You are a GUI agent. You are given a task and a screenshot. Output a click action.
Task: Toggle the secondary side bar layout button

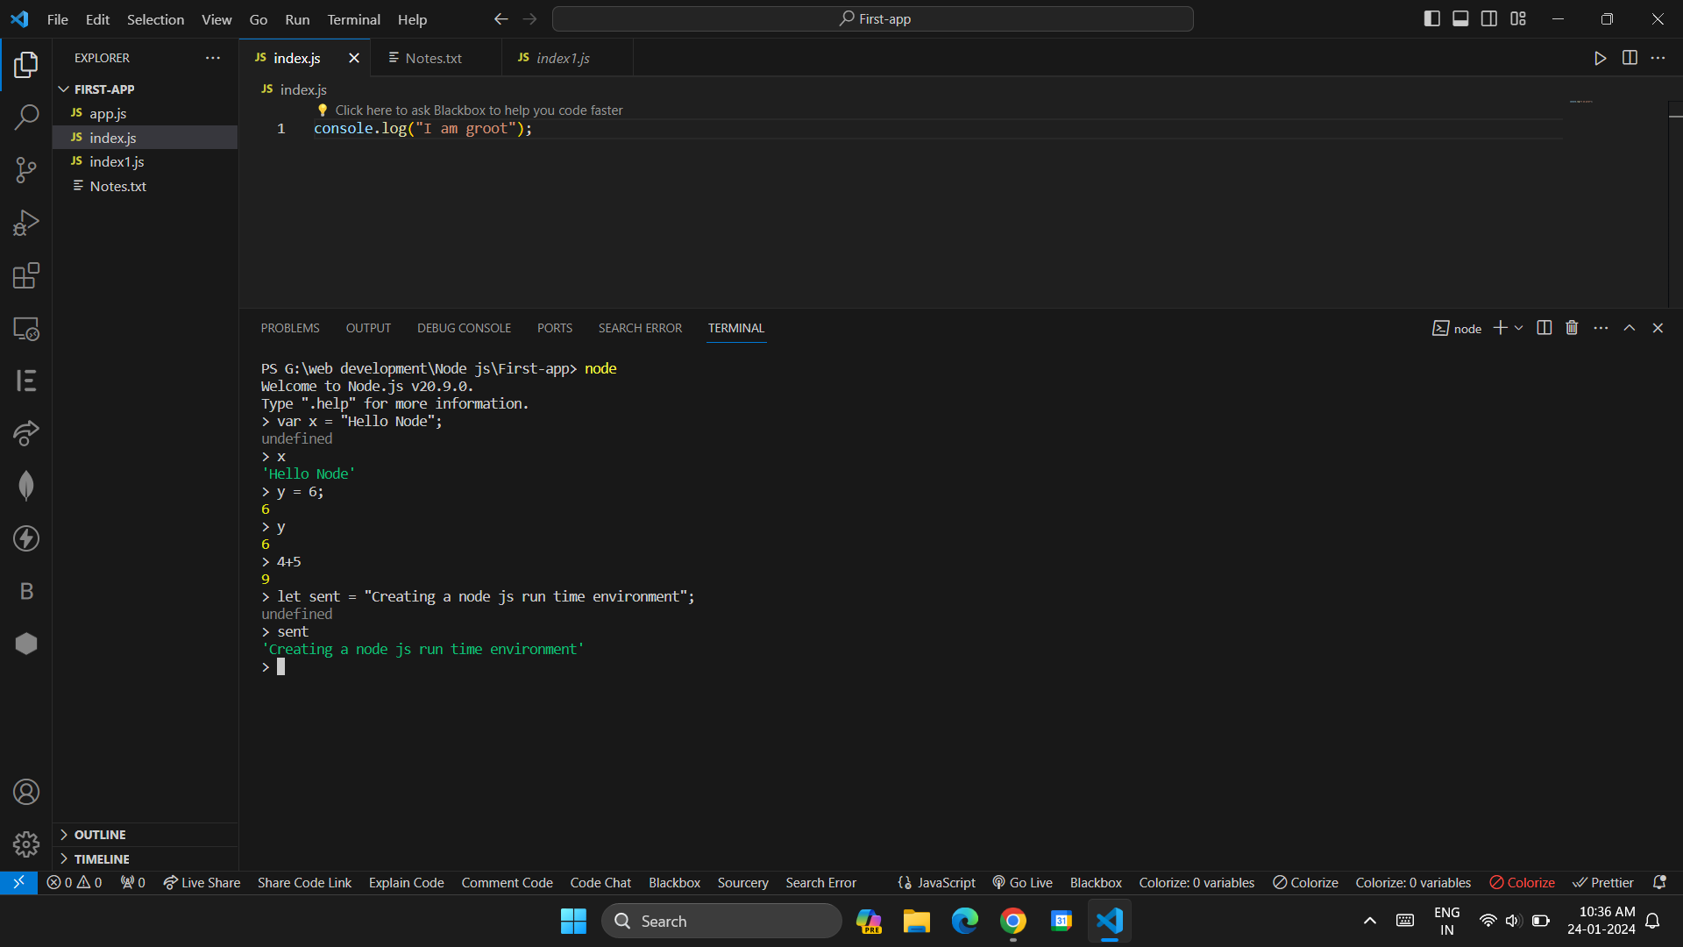(x=1489, y=18)
